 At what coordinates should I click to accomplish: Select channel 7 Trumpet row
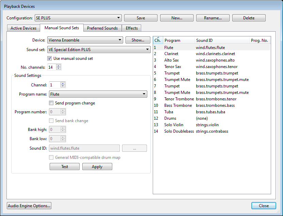(x=212, y=86)
